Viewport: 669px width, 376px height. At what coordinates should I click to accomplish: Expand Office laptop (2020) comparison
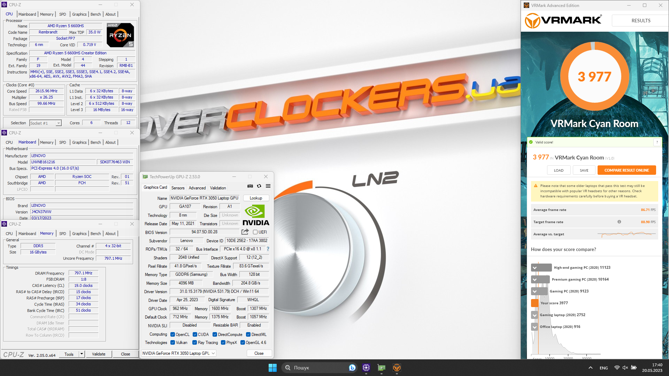point(535,327)
